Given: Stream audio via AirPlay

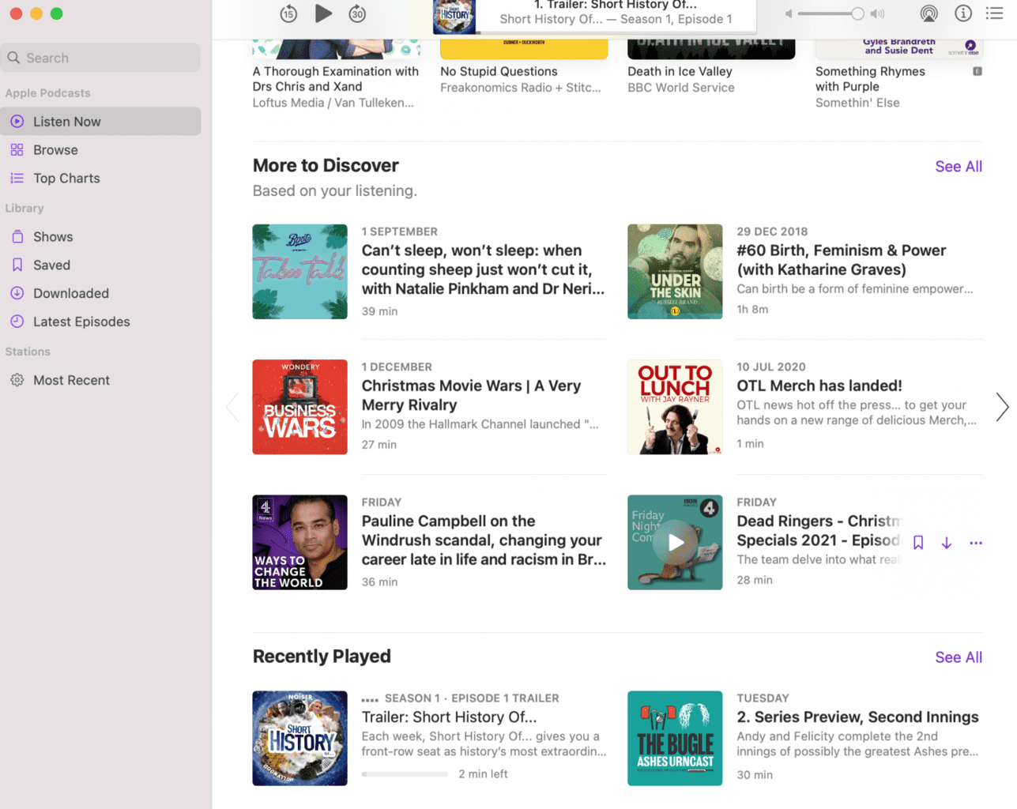Looking at the screenshot, I should tap(928, 13).
